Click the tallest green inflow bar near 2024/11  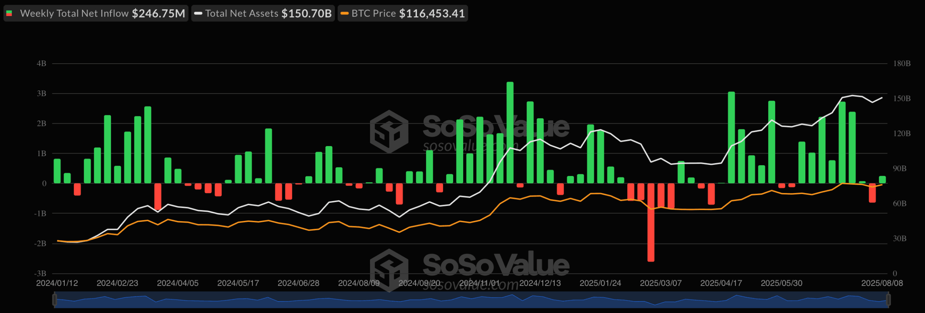510,133
